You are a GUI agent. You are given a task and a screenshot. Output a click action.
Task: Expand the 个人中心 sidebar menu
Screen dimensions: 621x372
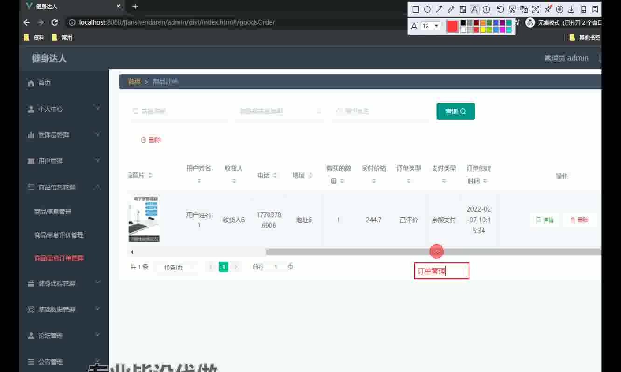pos(97,109)
